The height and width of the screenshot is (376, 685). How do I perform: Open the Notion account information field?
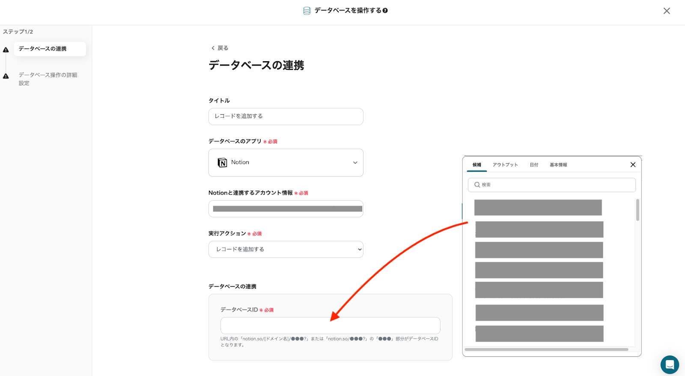[x=286, y=209]
